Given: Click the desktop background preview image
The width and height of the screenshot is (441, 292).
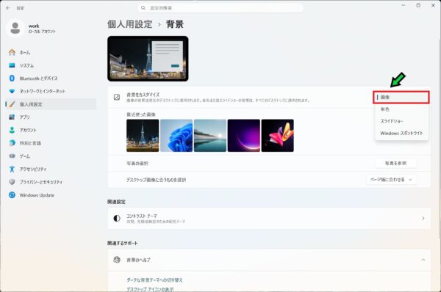Looking at the screenshot, I should (x=148, y=59).
